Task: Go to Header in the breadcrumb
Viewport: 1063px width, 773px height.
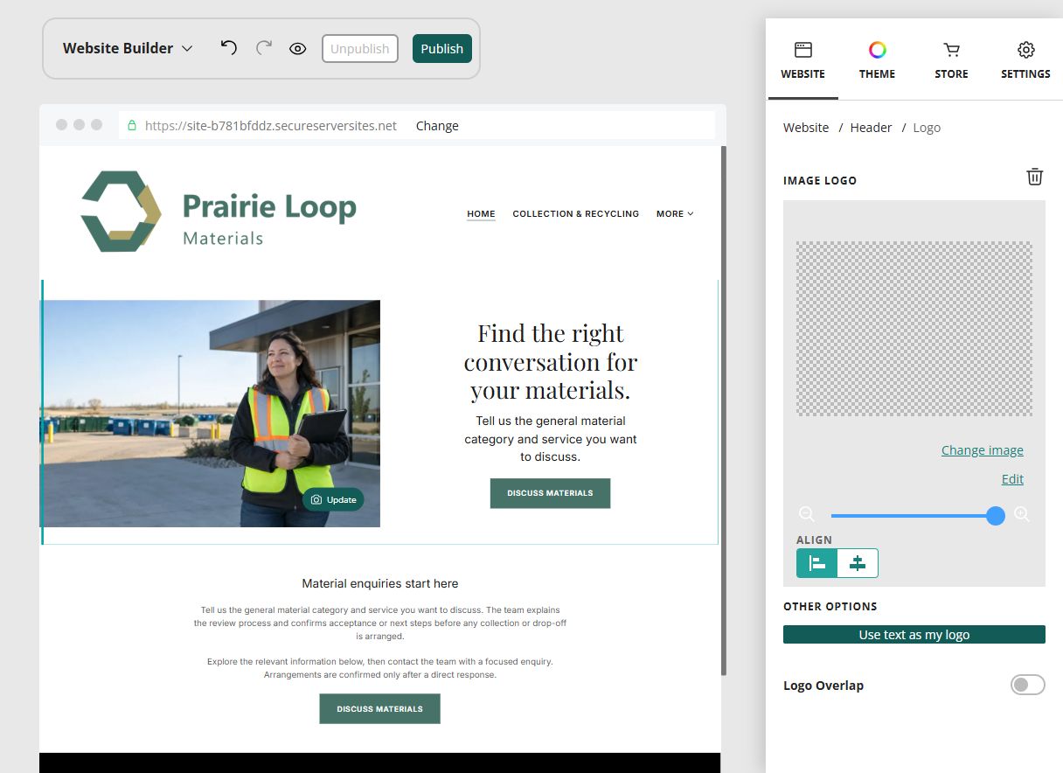Action: pyautogui.click(x=871, y=128)
